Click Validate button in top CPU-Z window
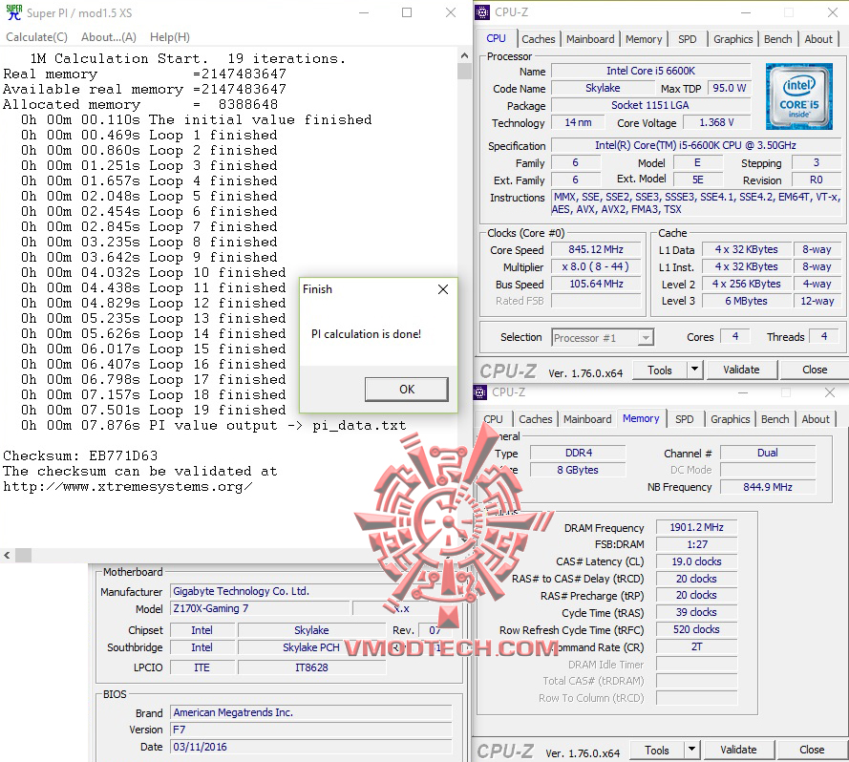 click(x=741, y=370)
